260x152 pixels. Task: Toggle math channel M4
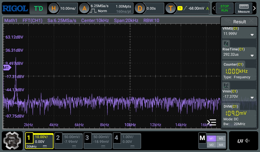(221, 145)
